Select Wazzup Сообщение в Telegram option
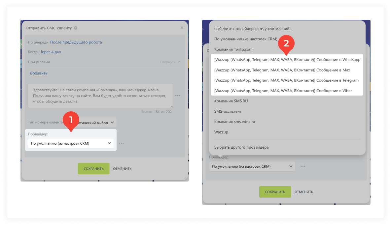 click(287, 80)
